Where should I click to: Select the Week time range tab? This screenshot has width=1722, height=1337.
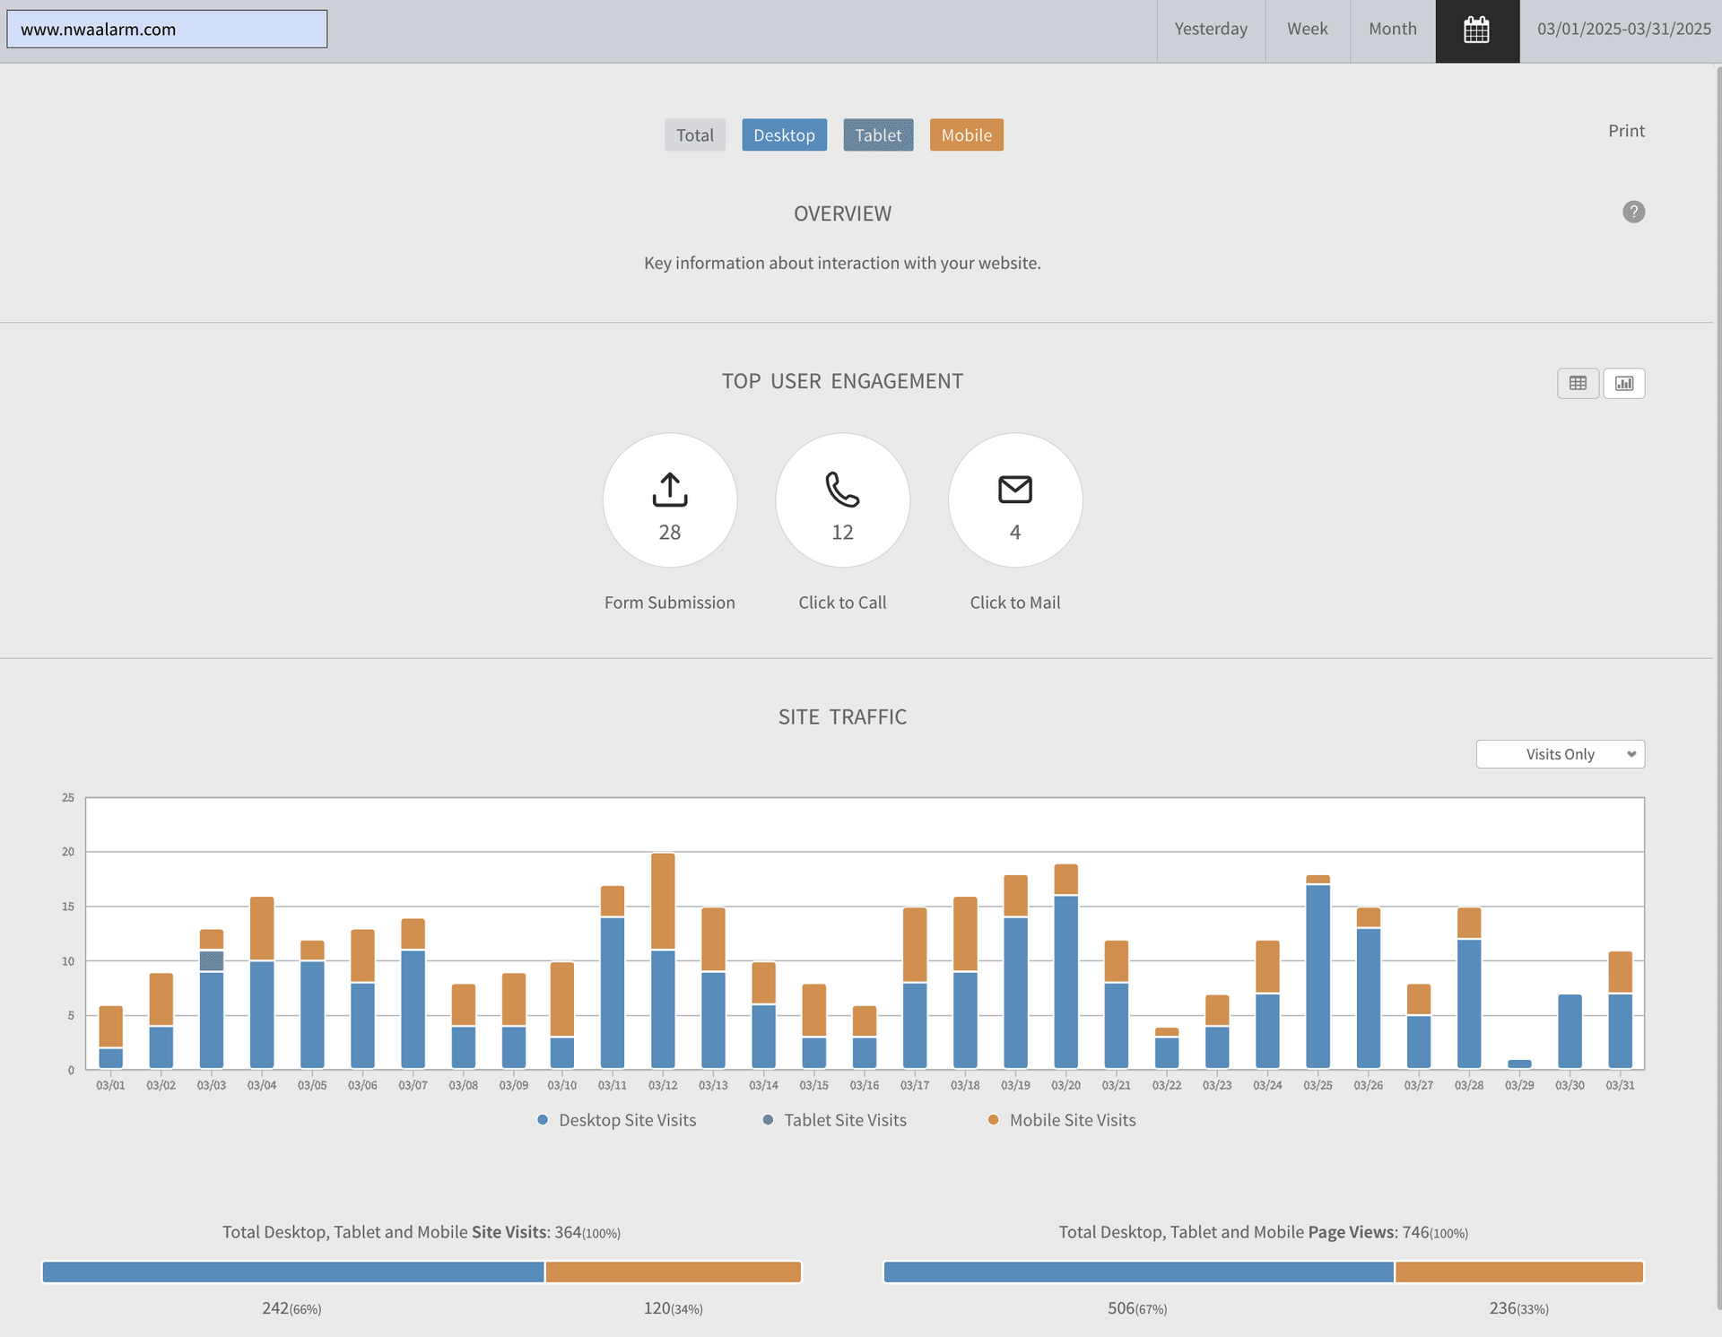(1307, 29)
